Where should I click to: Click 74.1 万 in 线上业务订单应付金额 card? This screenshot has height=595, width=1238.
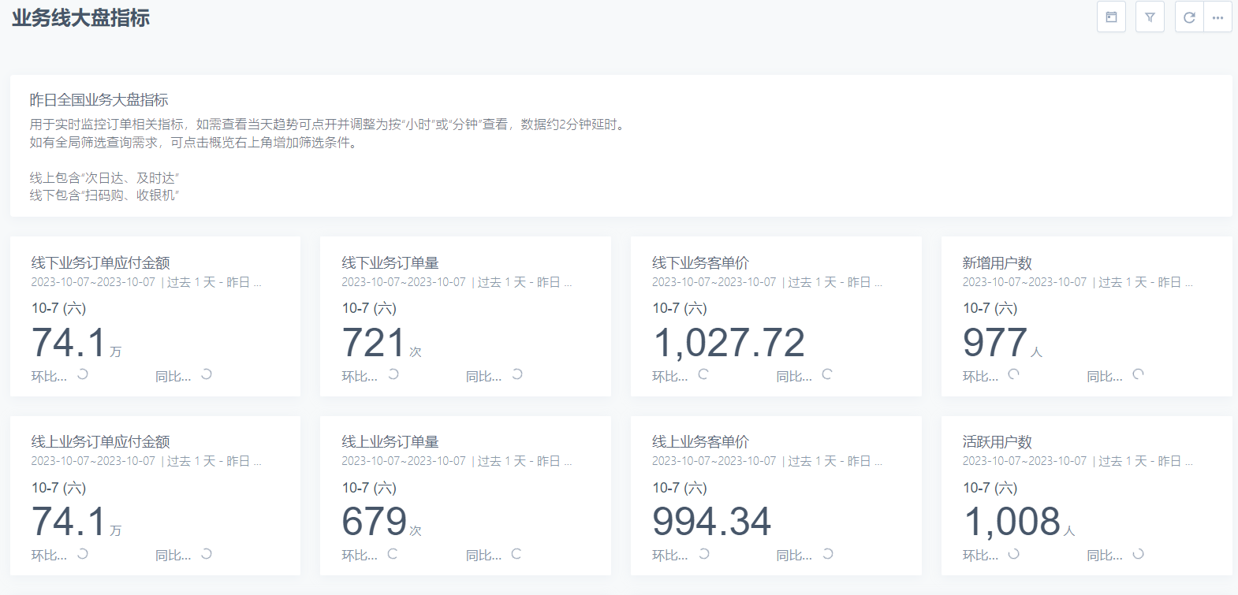[76, 522]
